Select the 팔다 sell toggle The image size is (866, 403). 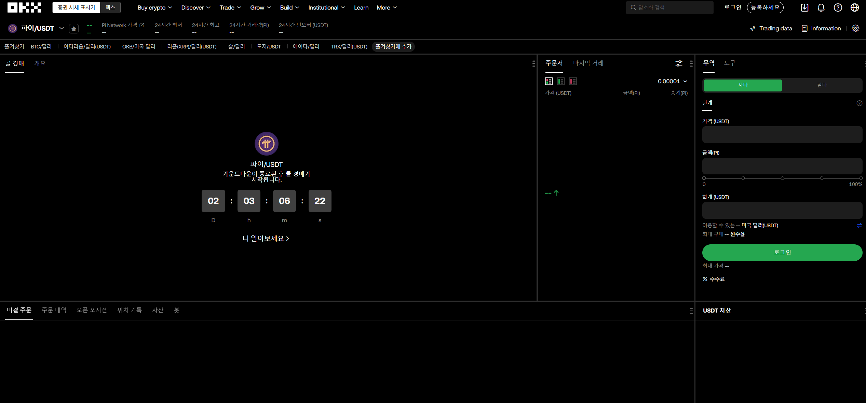click(822, 85)
